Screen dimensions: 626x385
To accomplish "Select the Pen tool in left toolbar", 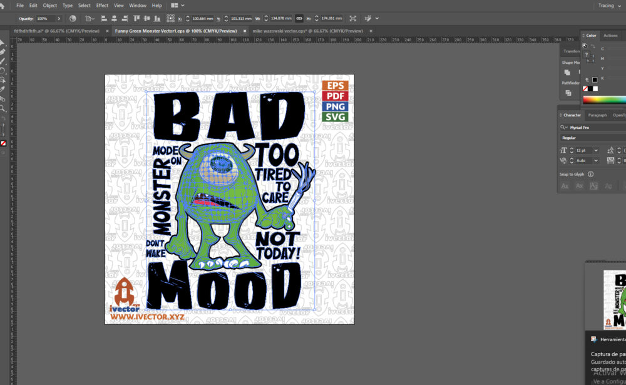I will pos(3,52).
